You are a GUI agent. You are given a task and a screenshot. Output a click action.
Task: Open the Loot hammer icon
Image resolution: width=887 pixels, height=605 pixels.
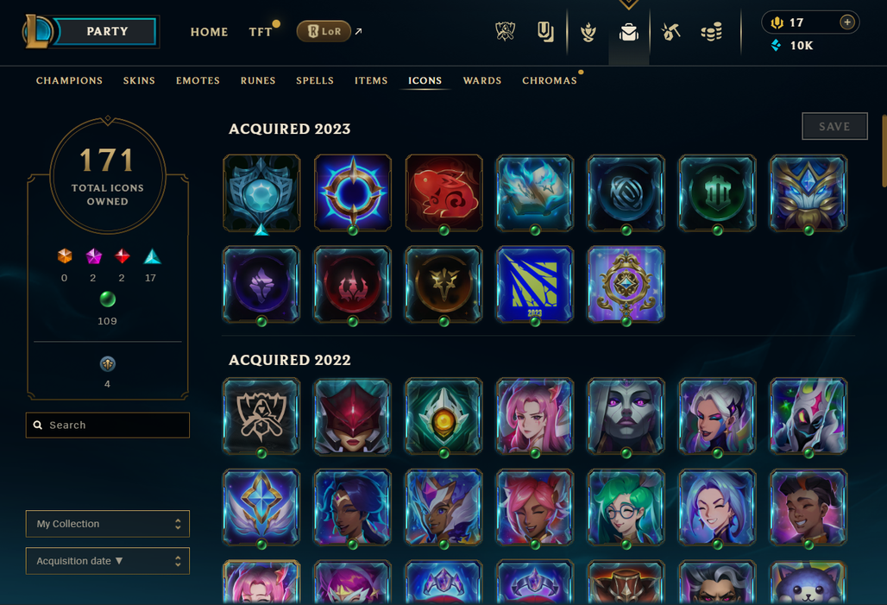(670, 32)
